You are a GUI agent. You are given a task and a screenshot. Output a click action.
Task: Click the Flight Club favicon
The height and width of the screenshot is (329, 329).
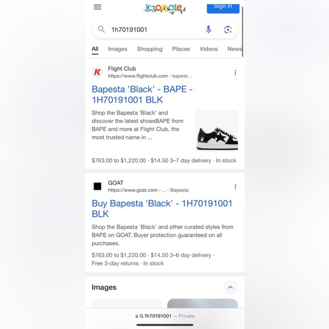pyautogui.click(x=98, y=72)
